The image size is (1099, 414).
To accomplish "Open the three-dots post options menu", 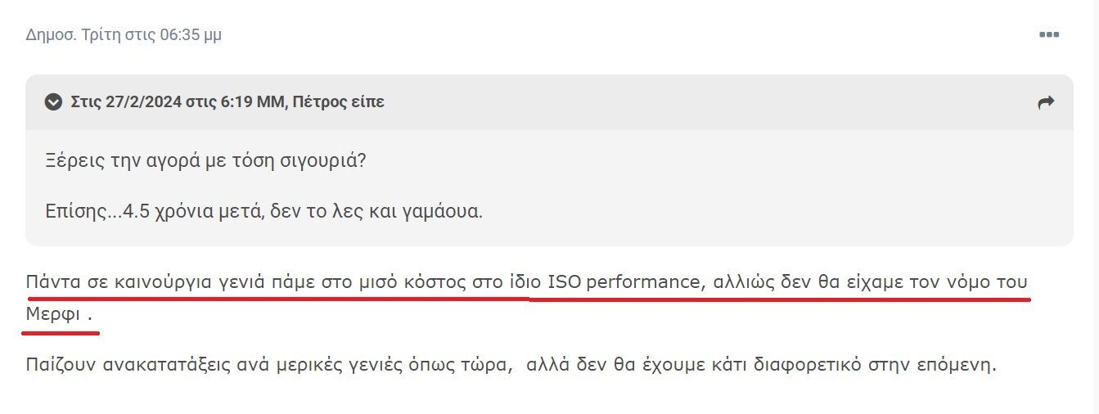I will tap(1049, 34).
